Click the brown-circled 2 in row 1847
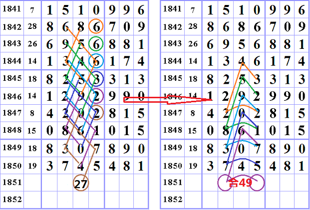The image size is (310, 210). coord(96,113)
